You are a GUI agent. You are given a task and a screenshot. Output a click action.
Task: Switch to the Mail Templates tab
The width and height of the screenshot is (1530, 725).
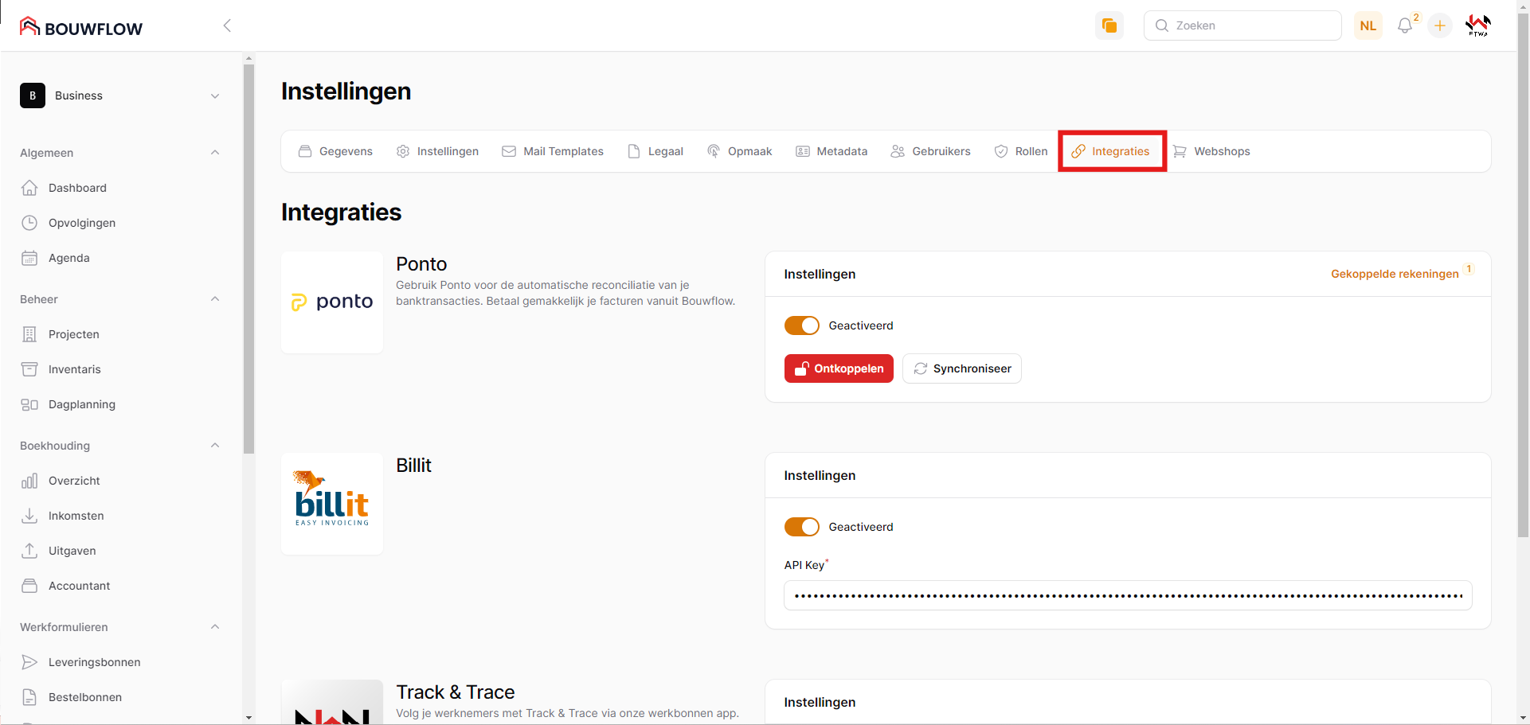pyautogui.click(x=553, y=151)
